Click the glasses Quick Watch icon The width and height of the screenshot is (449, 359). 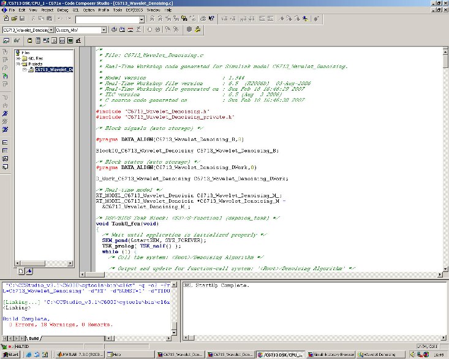coord(17,40)
